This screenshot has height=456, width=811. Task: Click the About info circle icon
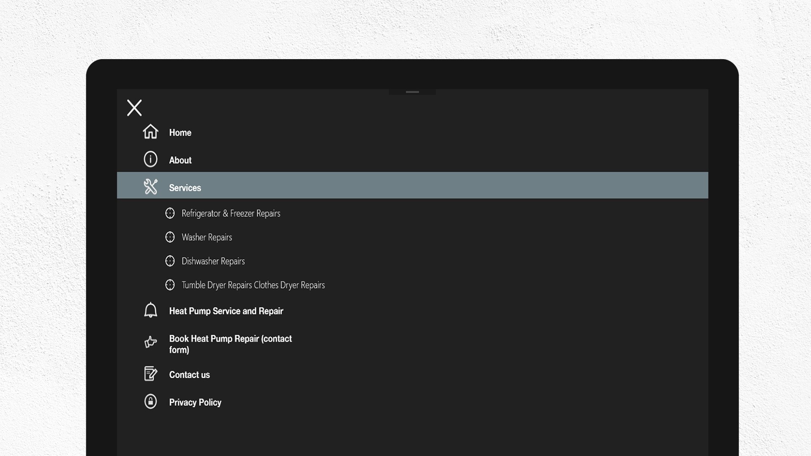150,160
